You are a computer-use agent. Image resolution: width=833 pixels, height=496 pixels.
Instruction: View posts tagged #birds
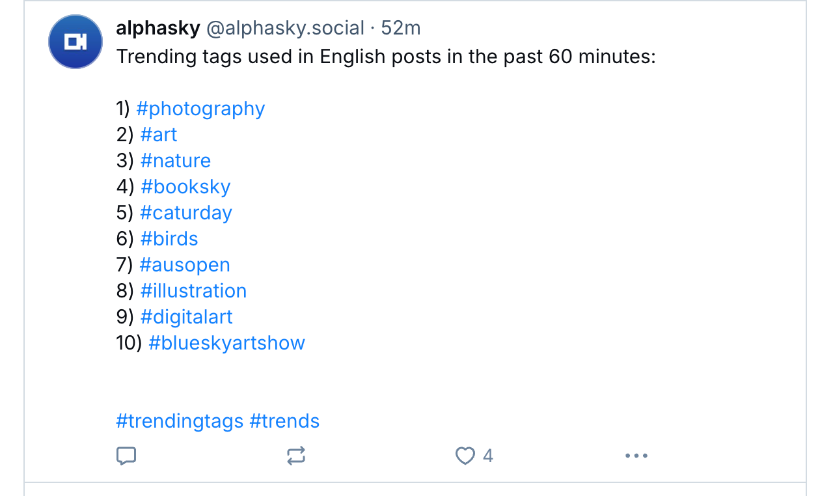pyautogui.click(x=169, y=239)
